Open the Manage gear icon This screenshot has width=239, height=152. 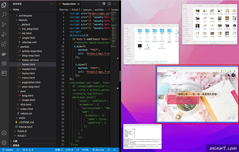tap(4, 142)
